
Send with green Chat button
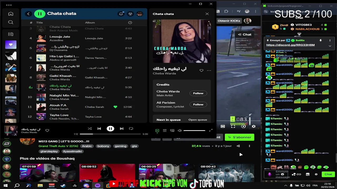click(328, 174)
